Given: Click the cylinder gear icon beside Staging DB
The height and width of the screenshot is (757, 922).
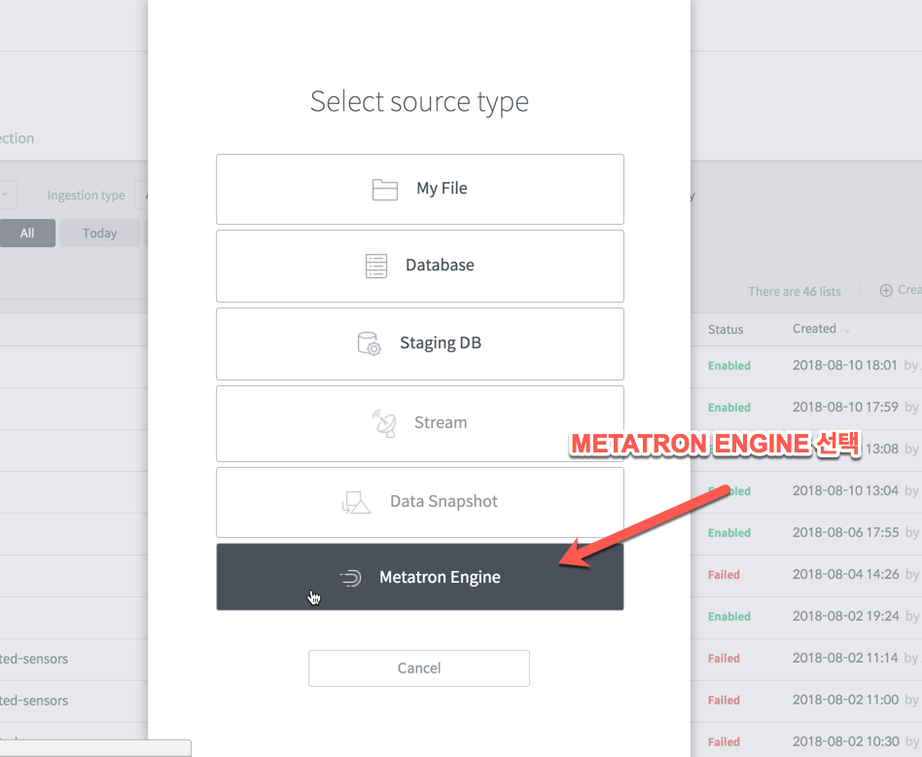Looking at the screenshot, I should [x=370, y=343].
